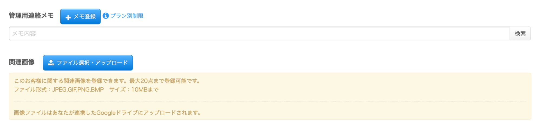Click the 最大20点まで登録可能です text
Screen dimensions: 541x127
click(165, 81)
